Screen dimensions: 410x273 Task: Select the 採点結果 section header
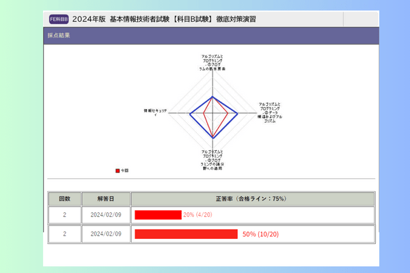click(x=59, y=35)
